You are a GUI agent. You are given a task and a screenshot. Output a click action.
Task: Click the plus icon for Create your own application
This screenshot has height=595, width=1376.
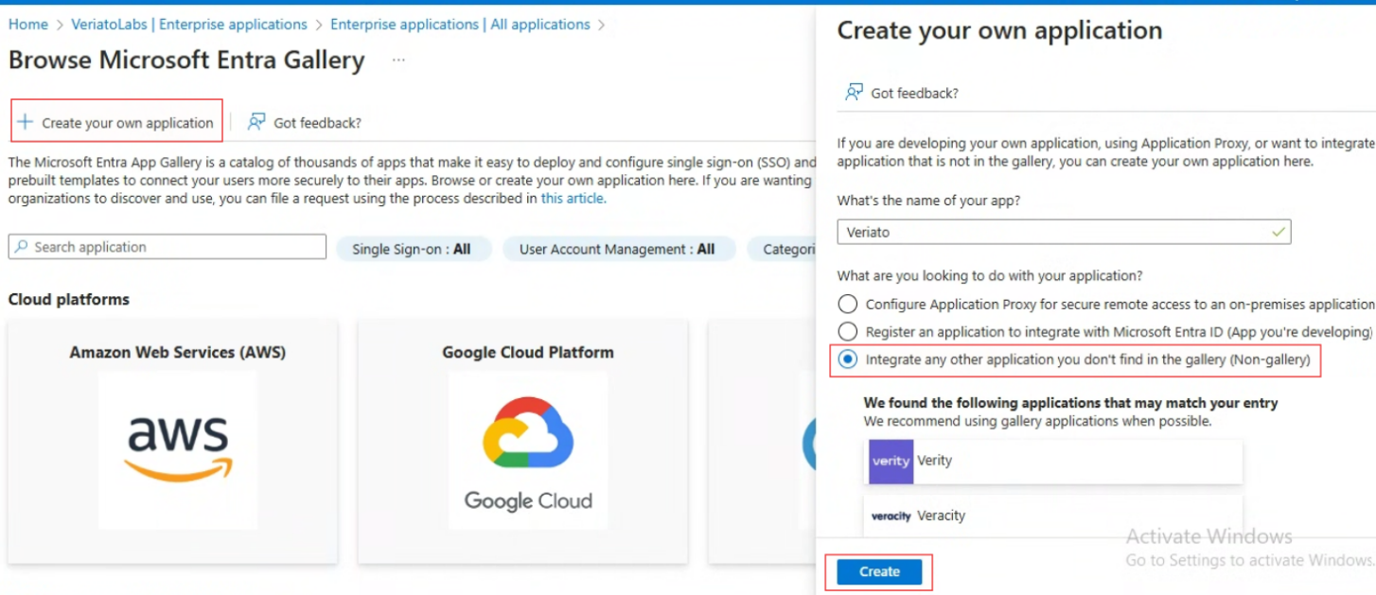click(26, 122)
